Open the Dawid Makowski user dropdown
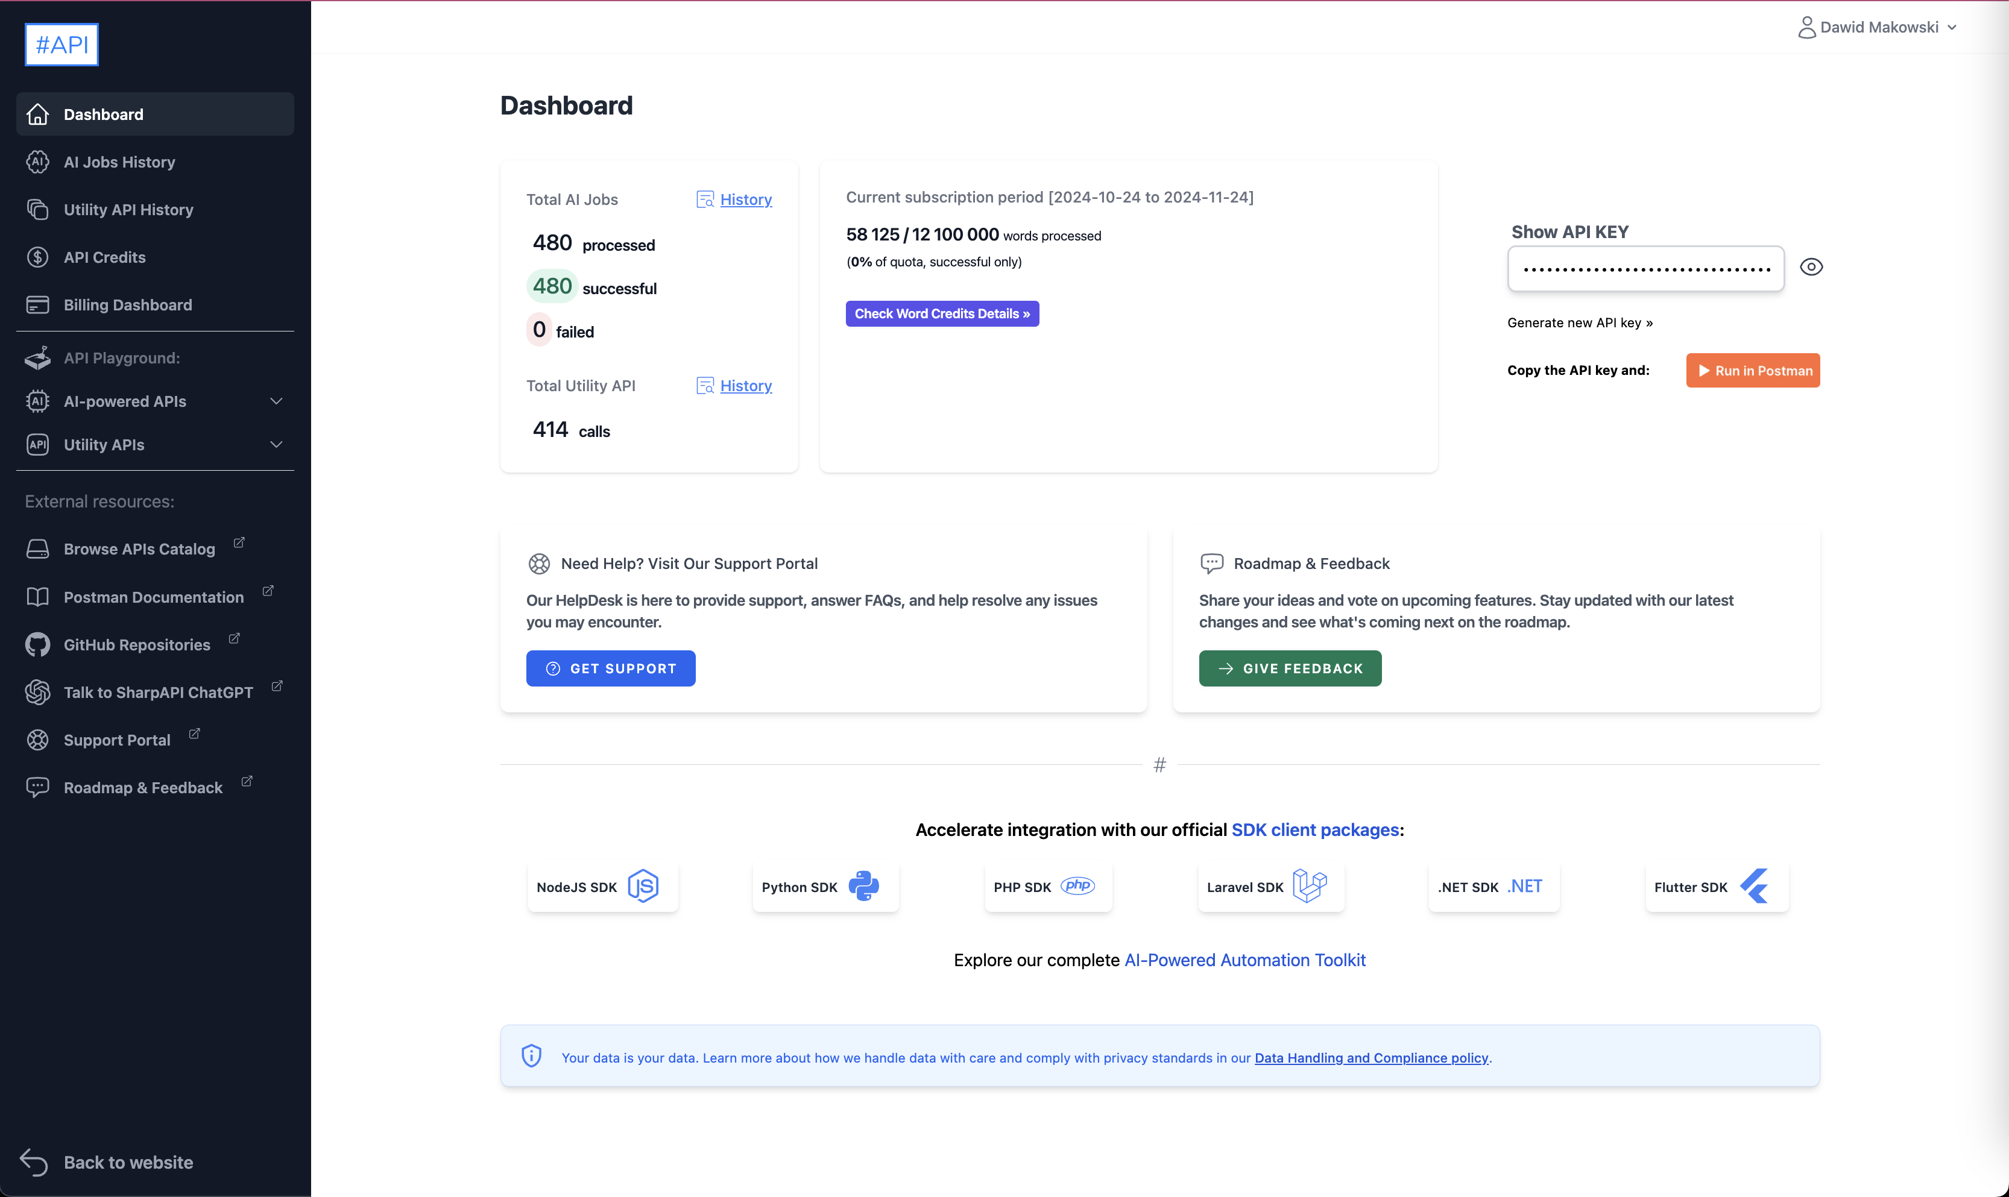2009x1197 pixels. pos(1878,28)
